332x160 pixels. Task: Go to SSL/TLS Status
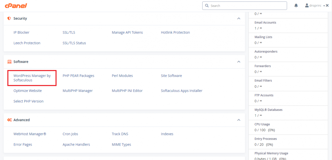[74, 43]
